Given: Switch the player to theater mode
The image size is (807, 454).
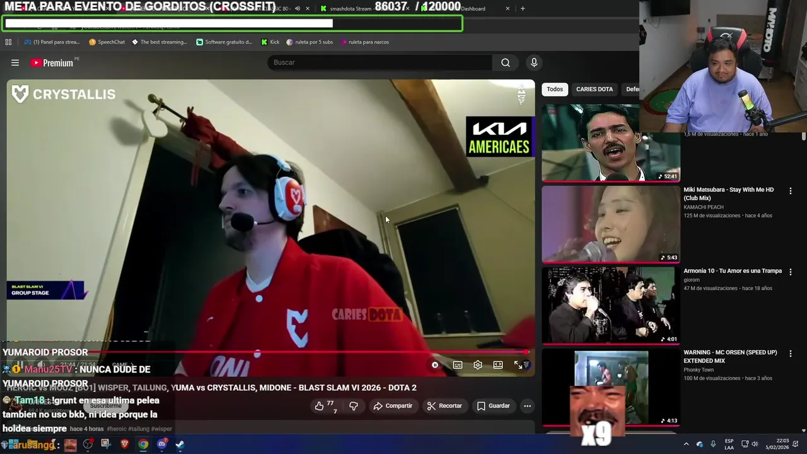Looking at the screenshot, I should 498,365.
